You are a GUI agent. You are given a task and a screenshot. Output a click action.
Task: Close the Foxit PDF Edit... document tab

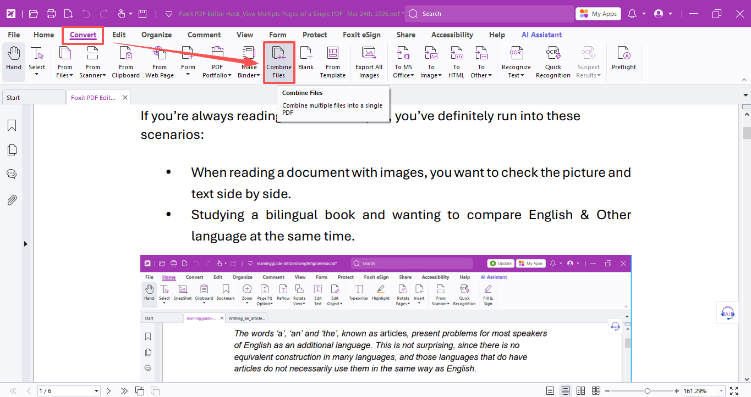click(125, 98)
